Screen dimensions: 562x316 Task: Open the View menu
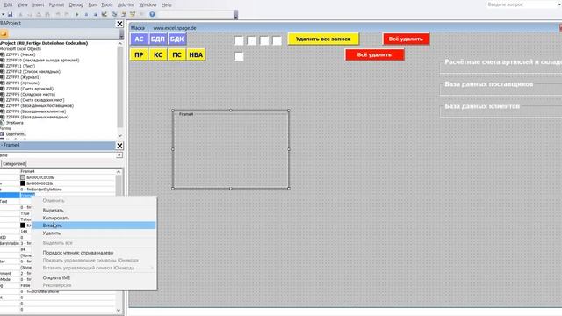coord(22,4)
